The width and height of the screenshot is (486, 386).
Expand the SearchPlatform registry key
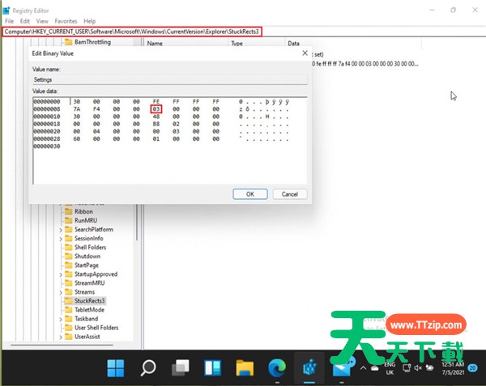tap(60, 230)
